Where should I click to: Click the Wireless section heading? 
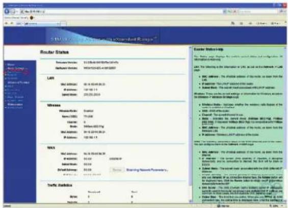pos(54,105)
